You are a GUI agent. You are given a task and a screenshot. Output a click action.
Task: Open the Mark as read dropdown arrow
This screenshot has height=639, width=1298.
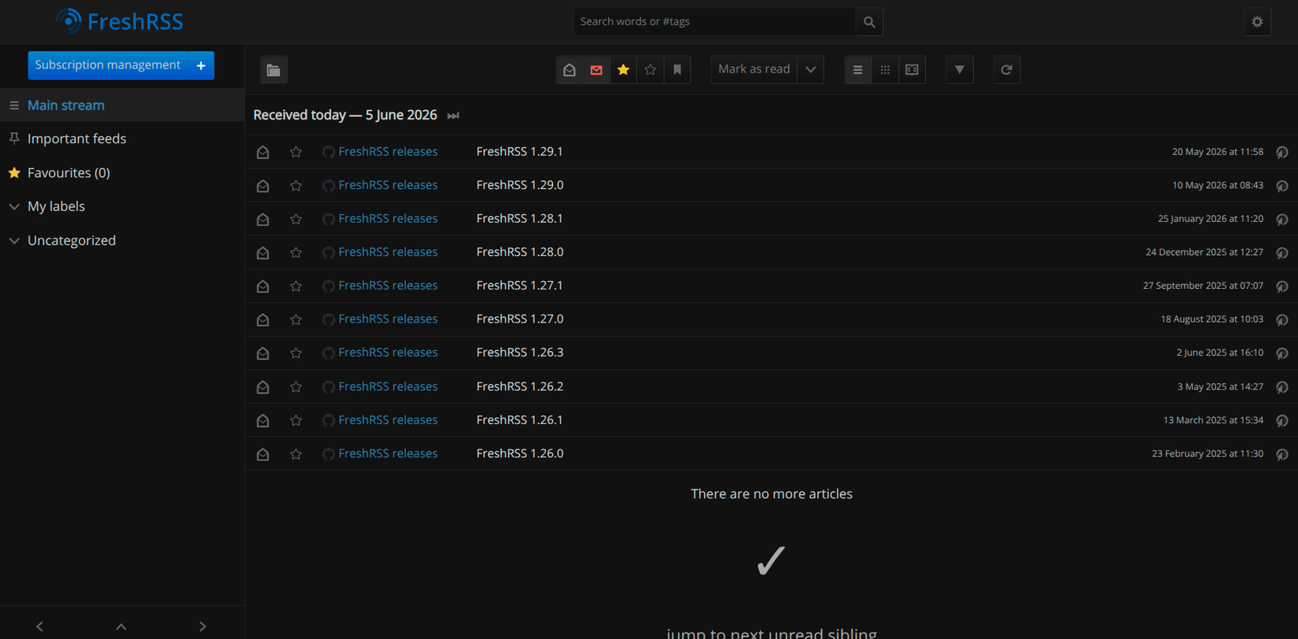810,70
